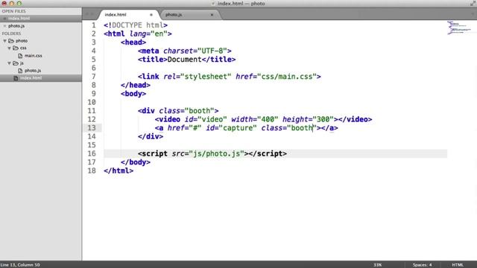
Task: Select index.html in the folder tree
Action: pyautogui.click(x=31, y=78)
